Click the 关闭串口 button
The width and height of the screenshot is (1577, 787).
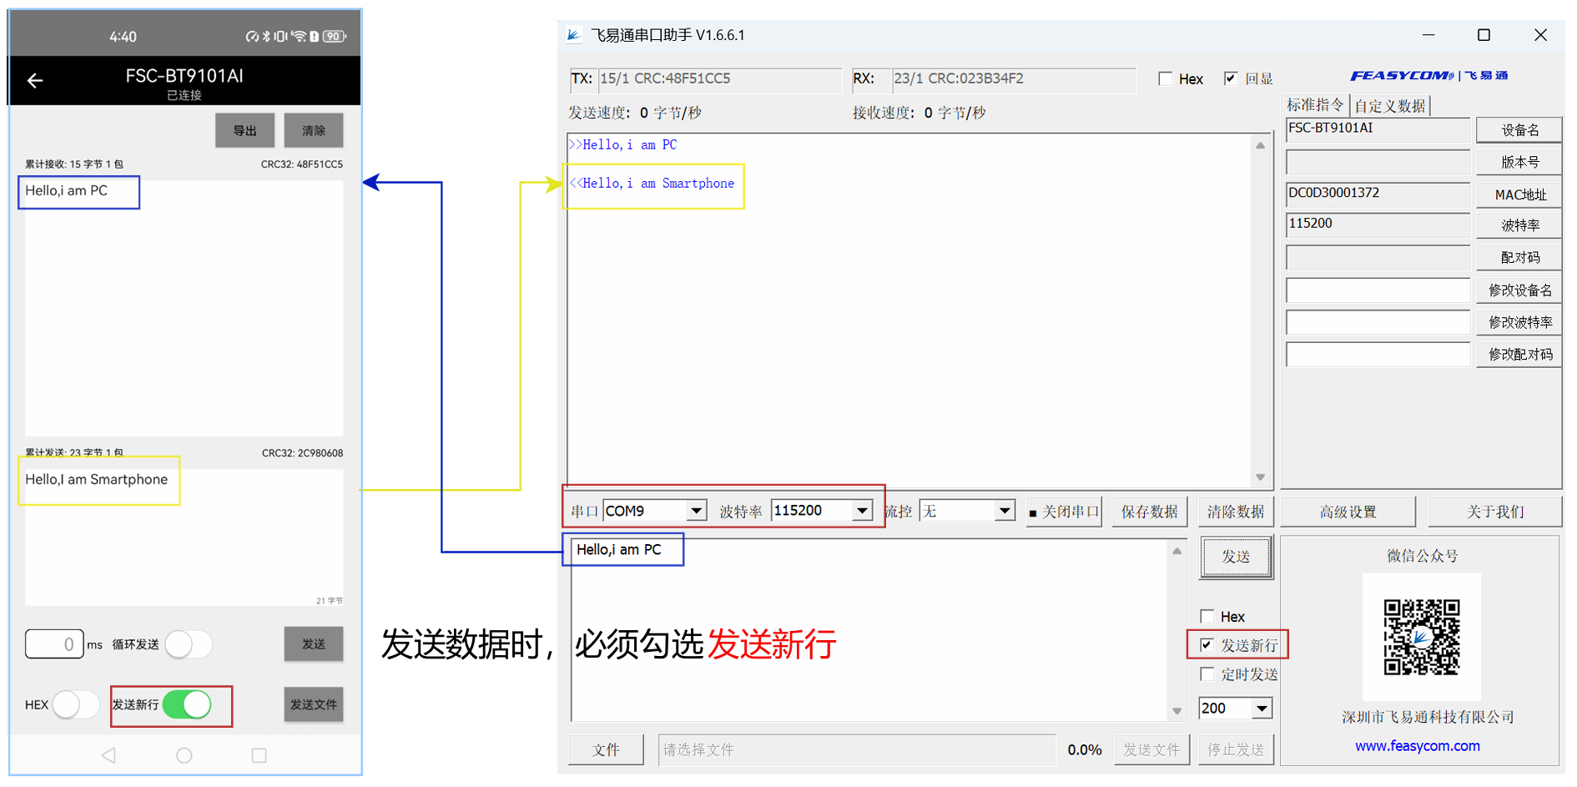point(1064,512)
